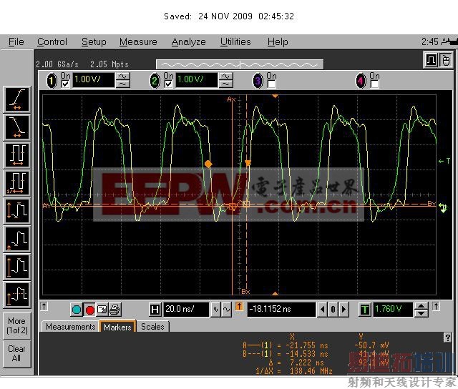Switch to the Scales tab

[152, 327]
